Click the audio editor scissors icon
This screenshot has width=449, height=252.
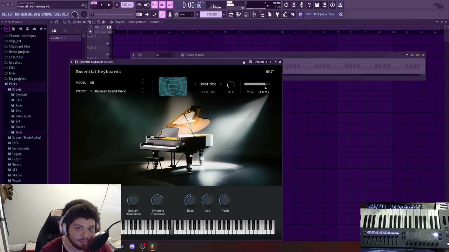[x=294, y=5]
